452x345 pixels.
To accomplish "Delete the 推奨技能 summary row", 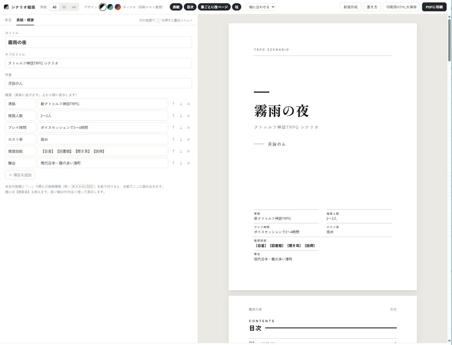I will click(x=188, y=151).
